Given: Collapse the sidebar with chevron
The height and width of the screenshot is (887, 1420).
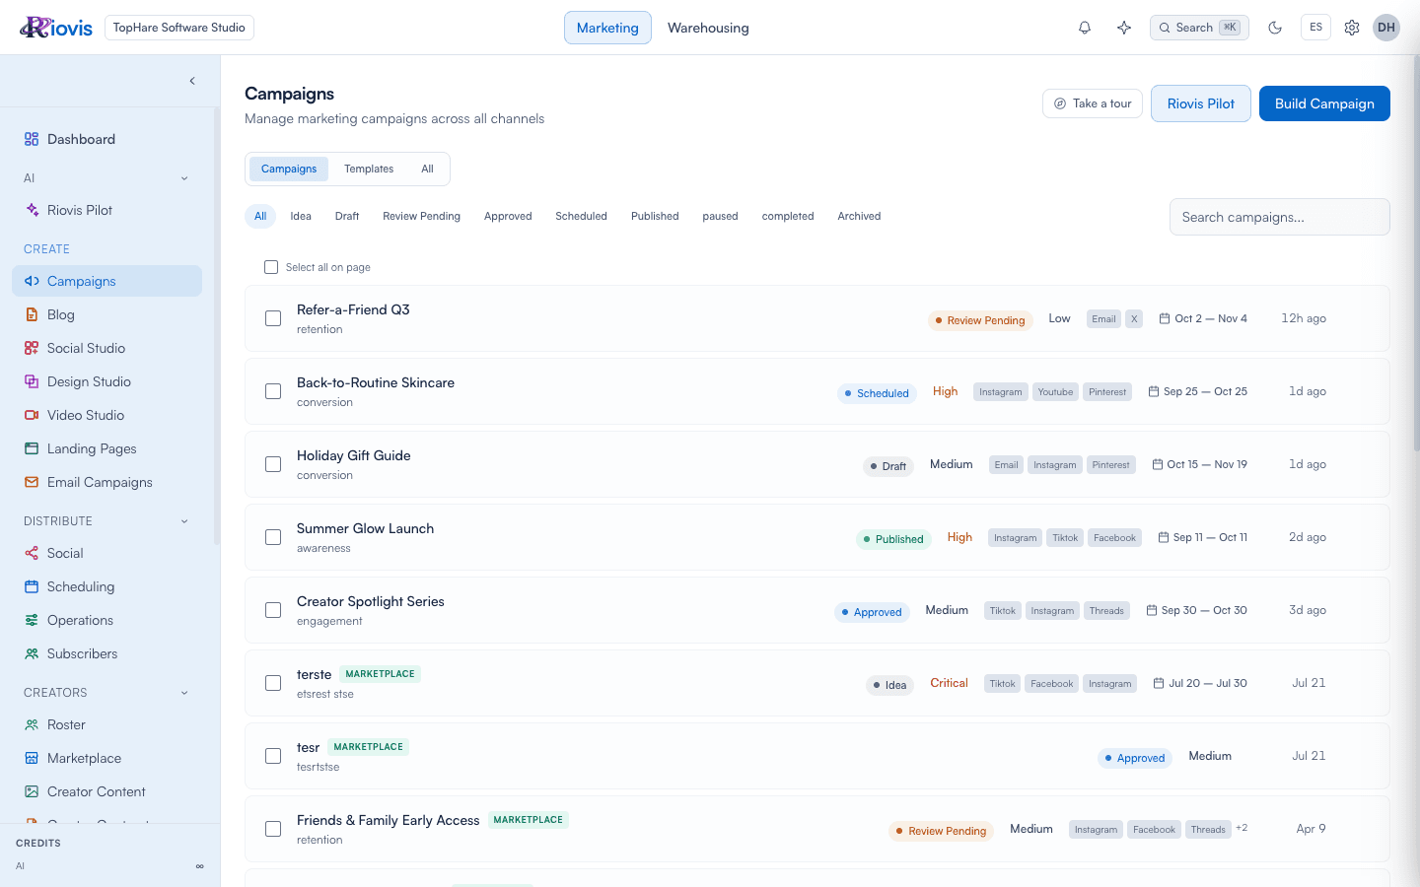Looking at the screenshot, I should (x=192, y=81).
